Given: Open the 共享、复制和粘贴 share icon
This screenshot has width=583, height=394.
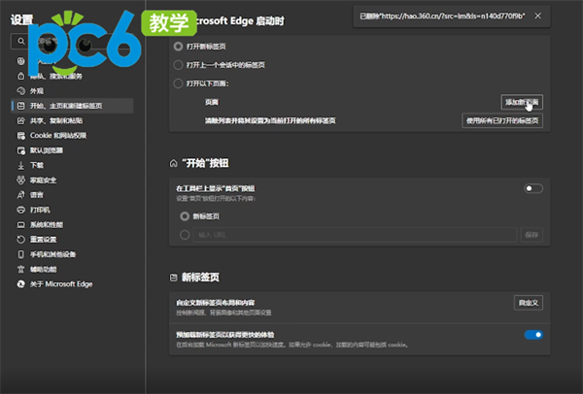Looking at the screenshot, I should tap(20, 120).
